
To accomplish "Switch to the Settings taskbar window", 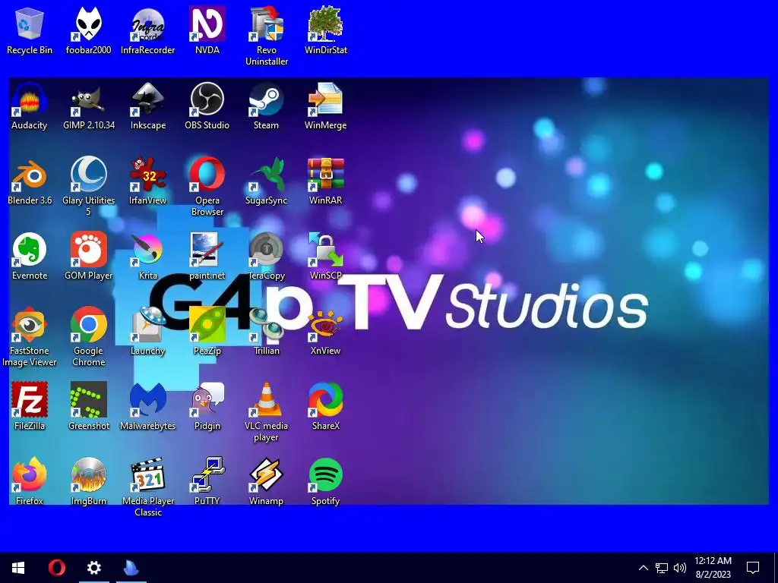I will tap(93, 568).
